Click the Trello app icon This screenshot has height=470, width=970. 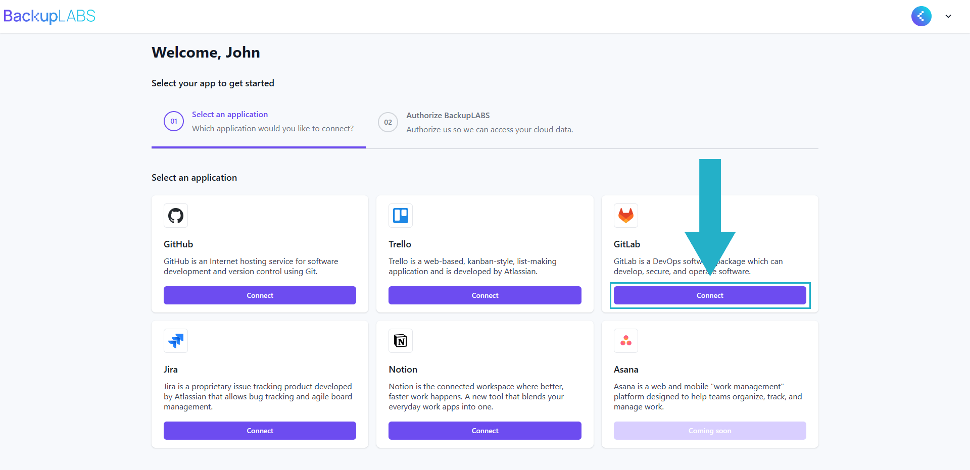(401, 216)
